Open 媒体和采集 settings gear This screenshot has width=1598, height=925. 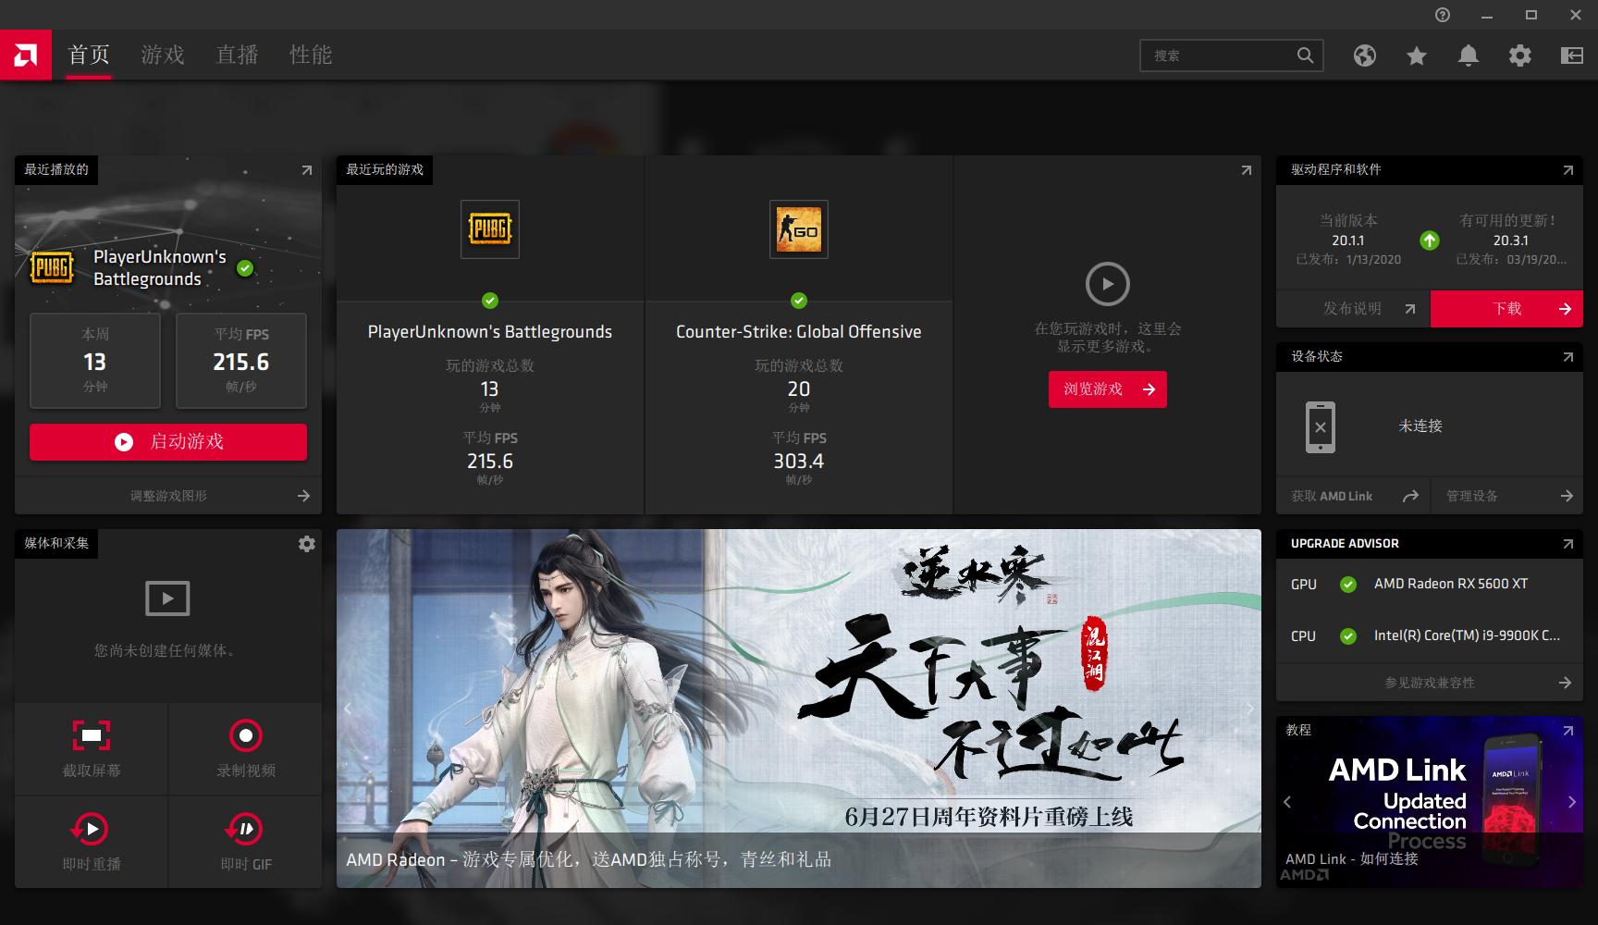coord(307,544)
